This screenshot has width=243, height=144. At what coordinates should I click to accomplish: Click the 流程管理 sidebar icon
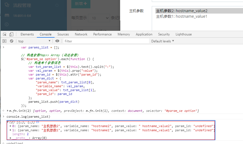(7, 5)
